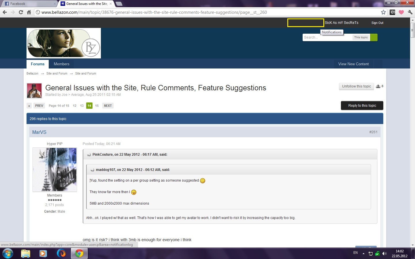Screen dimensions: 415x259
Task: Go to the browser home page
Action: (29, 12)
